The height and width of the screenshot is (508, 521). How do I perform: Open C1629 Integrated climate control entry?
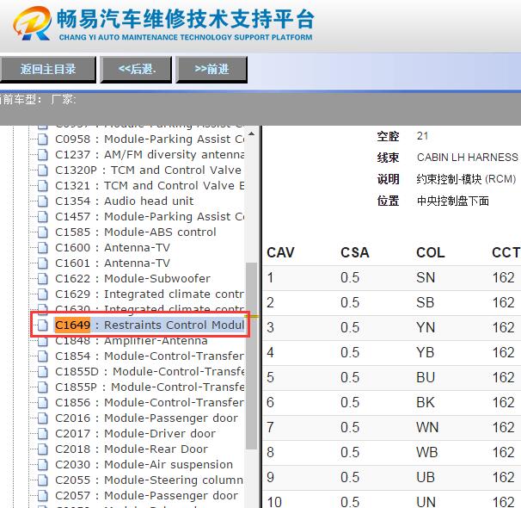(x=150, y=294)
